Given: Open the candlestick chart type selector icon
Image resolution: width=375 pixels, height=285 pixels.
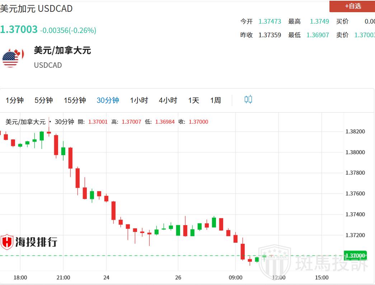Looking at the screenshot, I should [x=248, y=100].
